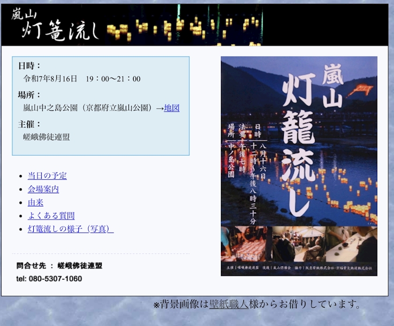This screenshot has width=394, height=326.
Task: Open the よくある質問 FAQ link
Action: (51, 215)
